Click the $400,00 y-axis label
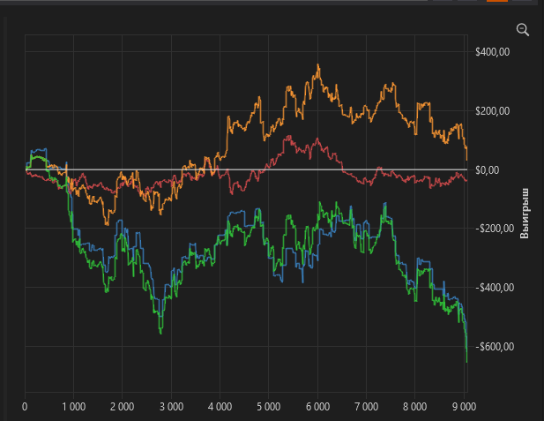544x421 pixels. [492, 52]
